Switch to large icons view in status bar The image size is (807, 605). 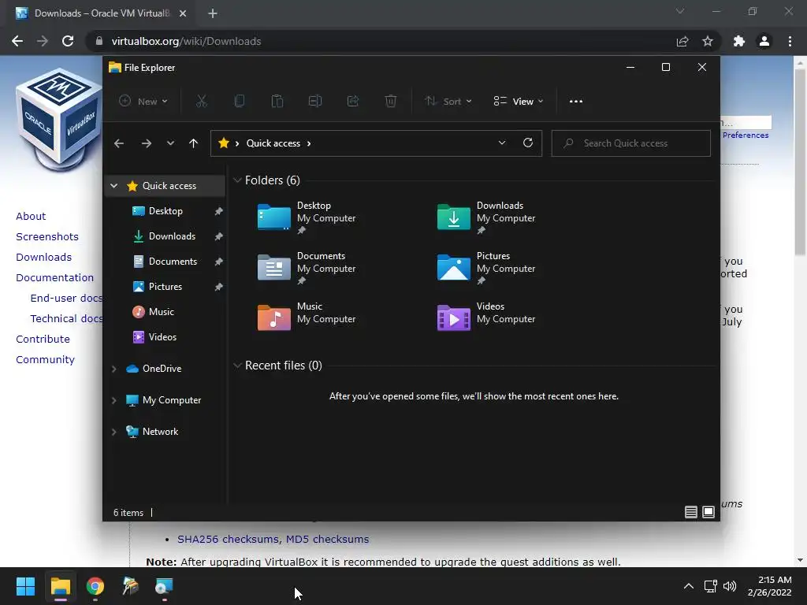coord(708,512)
